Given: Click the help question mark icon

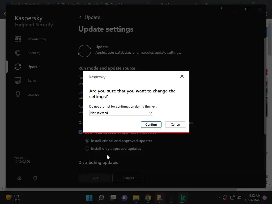Looking at the screenshot, I should point(221,9).
